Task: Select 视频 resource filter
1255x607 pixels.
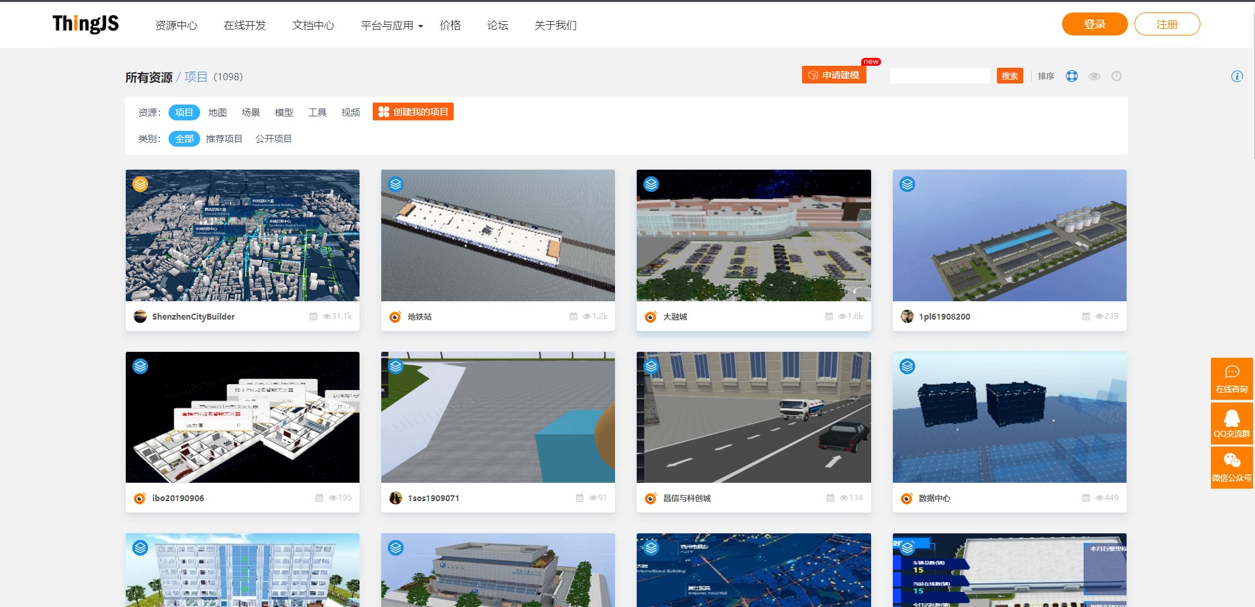Action: pyautogui.click(x=350, y=112)
